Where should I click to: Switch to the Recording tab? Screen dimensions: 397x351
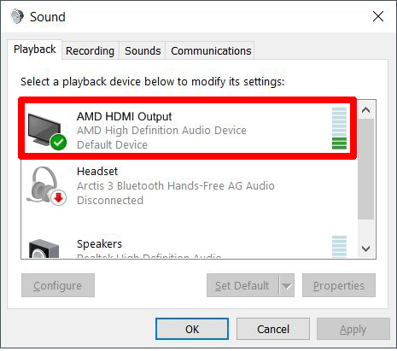pyautogui.click(x=90, y=51)
